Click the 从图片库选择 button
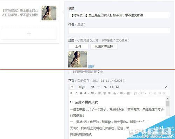175x139 pixels. [104, 46]
